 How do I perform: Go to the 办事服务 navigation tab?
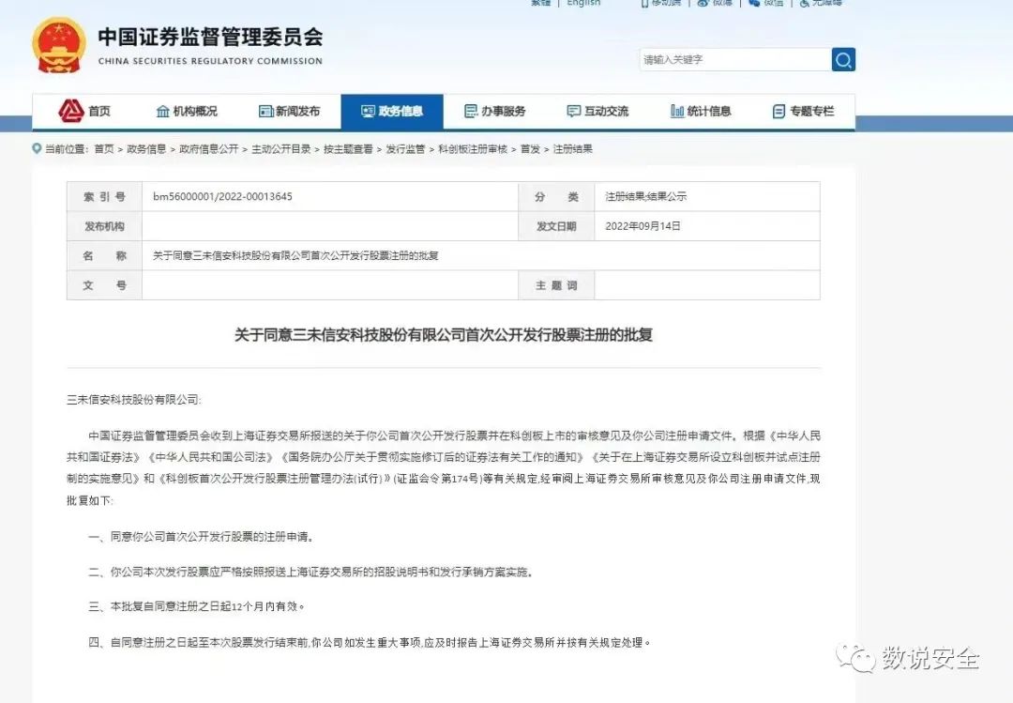click(x=495, y=112)
